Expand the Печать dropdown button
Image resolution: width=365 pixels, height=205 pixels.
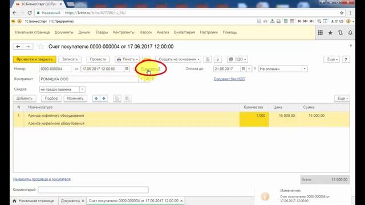tap(127, 59)
